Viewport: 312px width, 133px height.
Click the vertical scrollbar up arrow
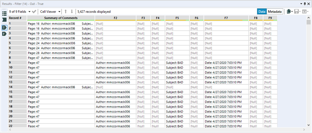pos(309,17)
